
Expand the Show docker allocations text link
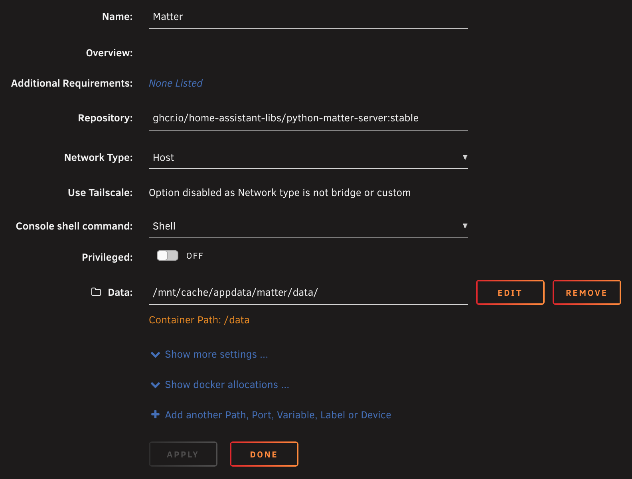click(x=227, y=385)
